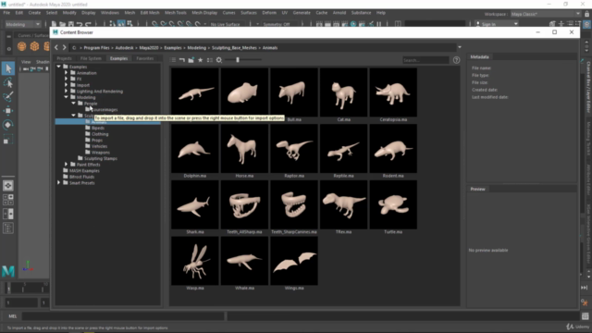The width and height of the screenshot is (592, 333).
Task: Click Sculpting_Base_Meshes in the breadcrumb path
Action: 234,47
